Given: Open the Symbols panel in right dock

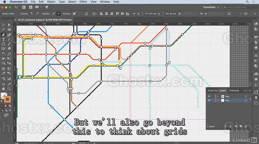Looking at the screenshot, I should [x=256, y=48].
